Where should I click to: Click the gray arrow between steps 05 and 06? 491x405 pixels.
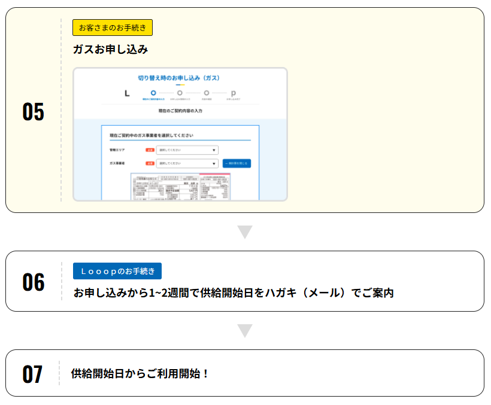point(245,232)
